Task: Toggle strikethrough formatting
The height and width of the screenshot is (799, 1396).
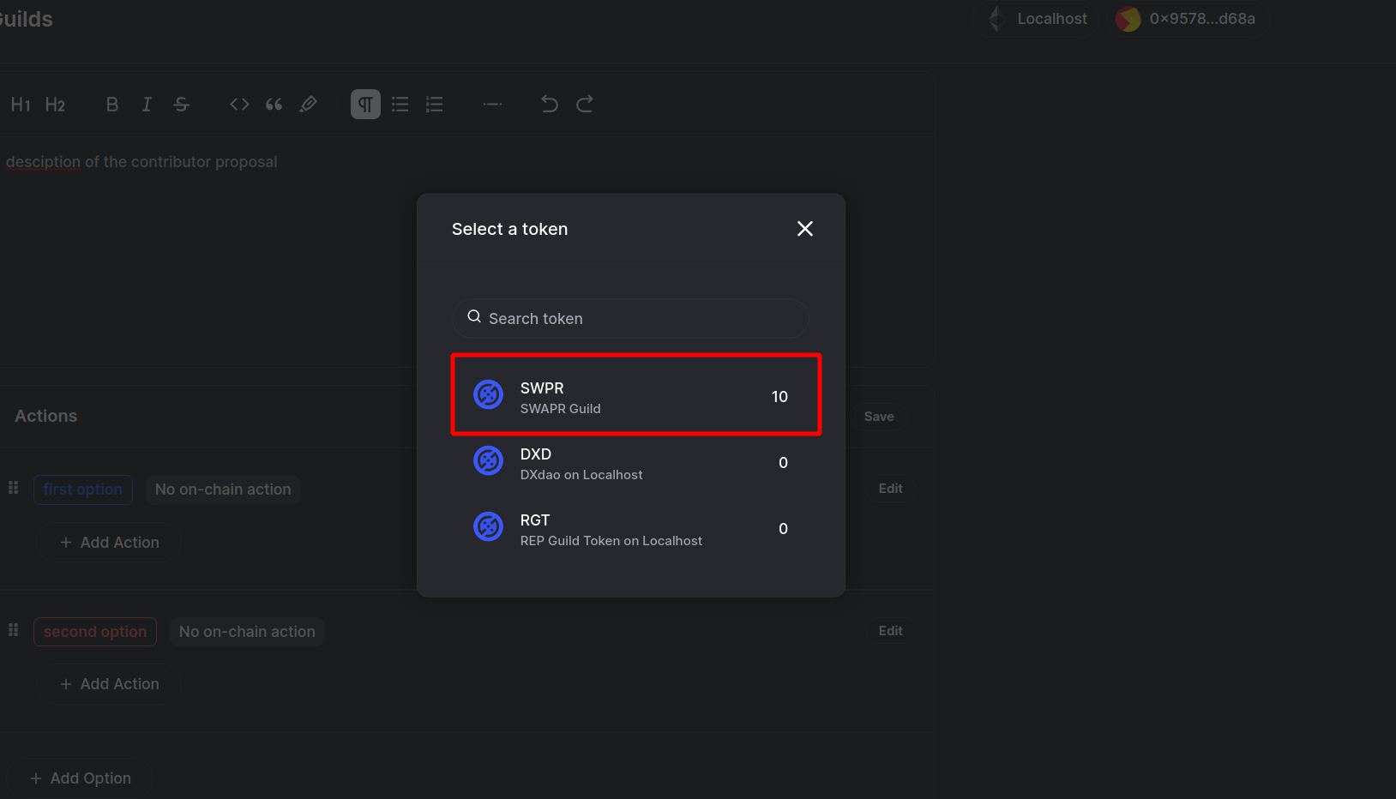Action: click(x=181, y=105)
